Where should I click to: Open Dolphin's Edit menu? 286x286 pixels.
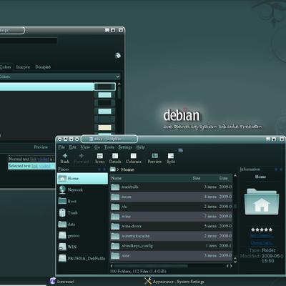73,147
